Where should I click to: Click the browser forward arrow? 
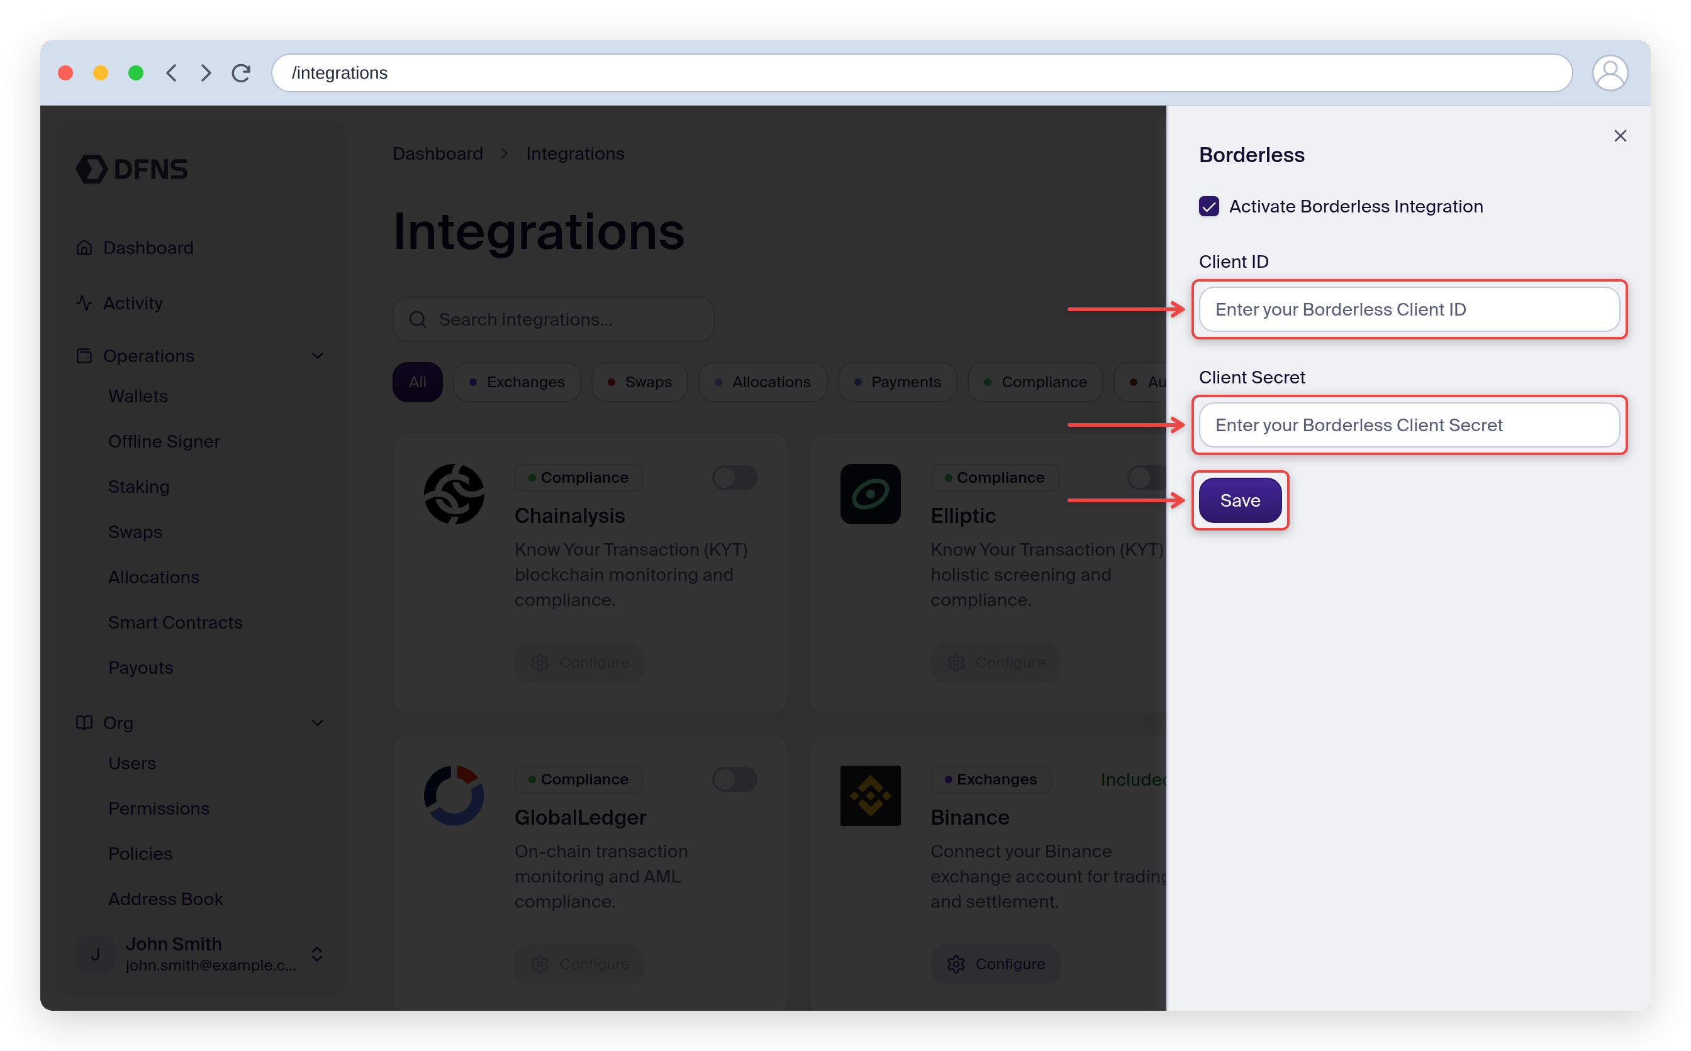pos(206,73)
